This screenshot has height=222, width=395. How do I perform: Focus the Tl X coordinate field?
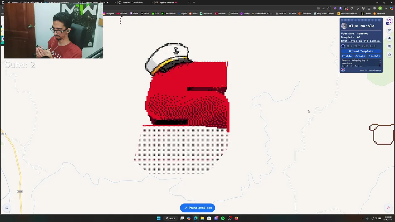pos(349,46)
